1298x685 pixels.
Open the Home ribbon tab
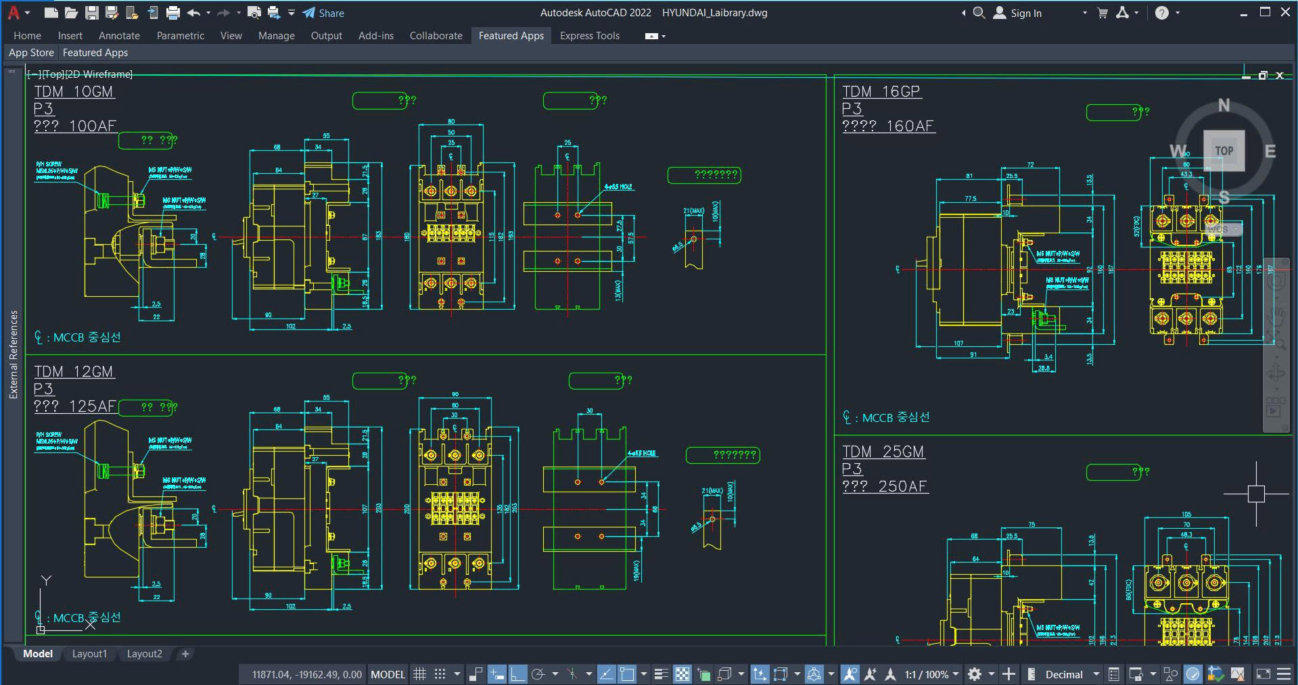click(x=27, y=35)
